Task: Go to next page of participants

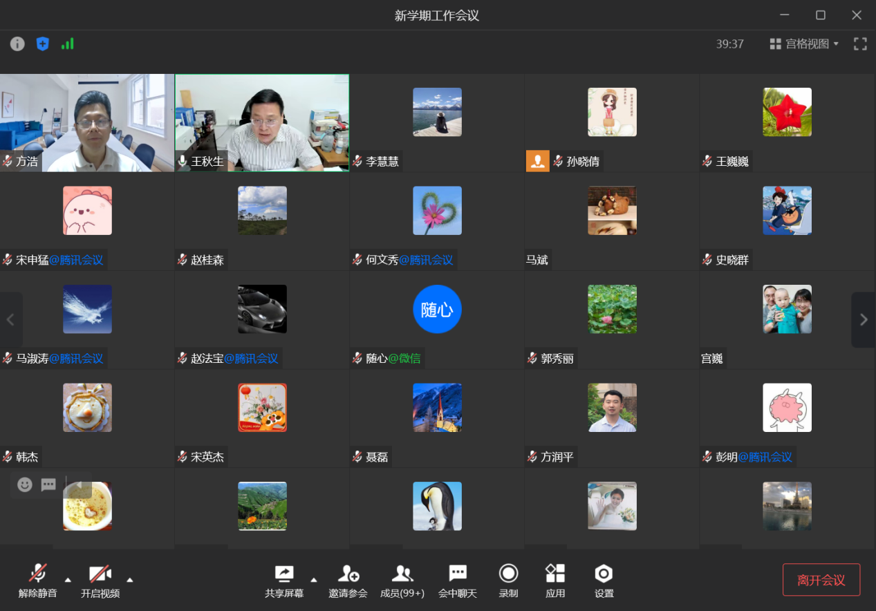Action: click(863, 320)
